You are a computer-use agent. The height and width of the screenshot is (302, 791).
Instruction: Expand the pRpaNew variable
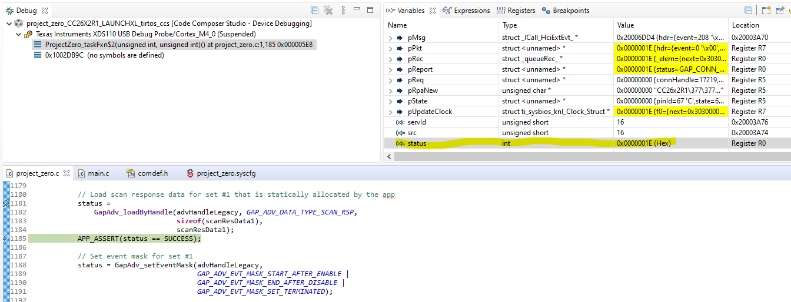point(390,90)
